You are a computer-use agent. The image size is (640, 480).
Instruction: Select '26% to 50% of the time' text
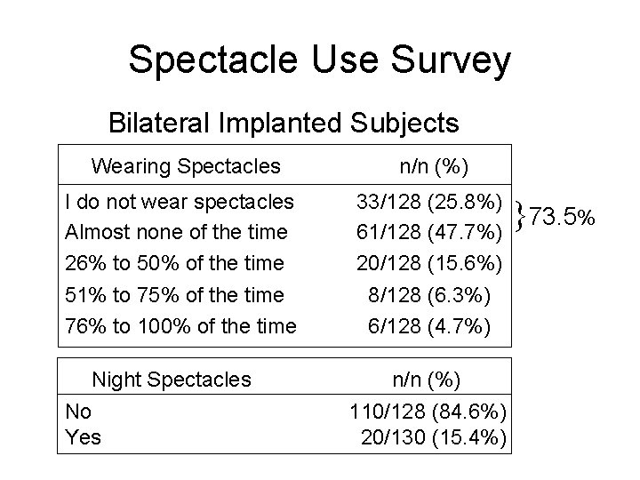[x=174, y=263]
